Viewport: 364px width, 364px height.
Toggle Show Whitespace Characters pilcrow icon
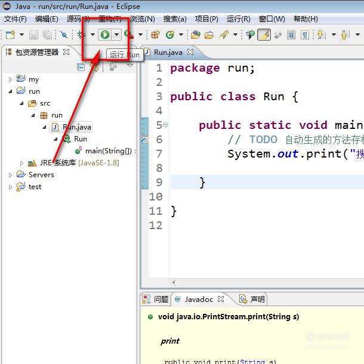click(305, 35)
